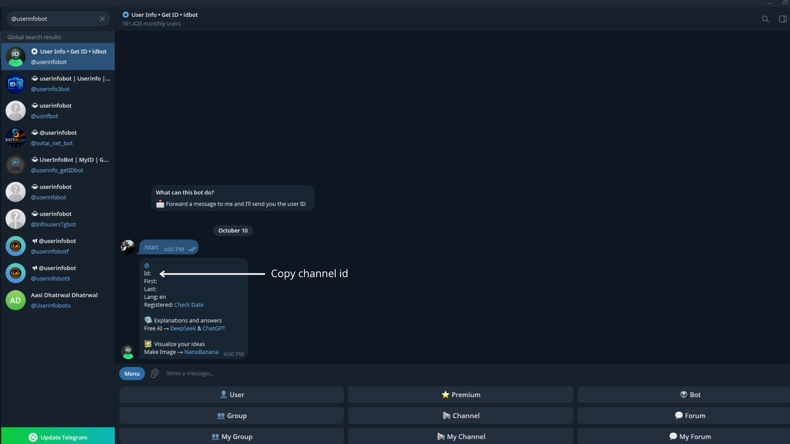The height and width of the screenshot is (444, 790).
Task: Open the @svitai_net_bot result avatar
Action: click(15, 138)
